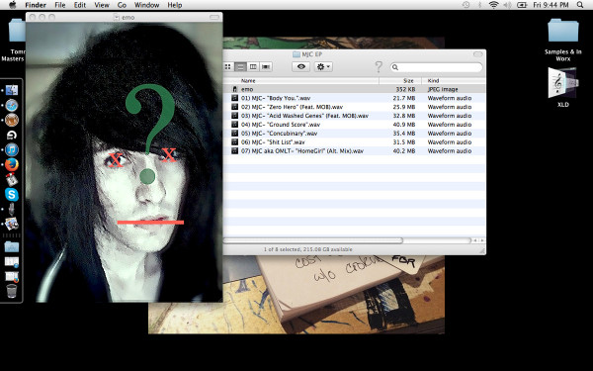Open the View menu

click(102, 5)
